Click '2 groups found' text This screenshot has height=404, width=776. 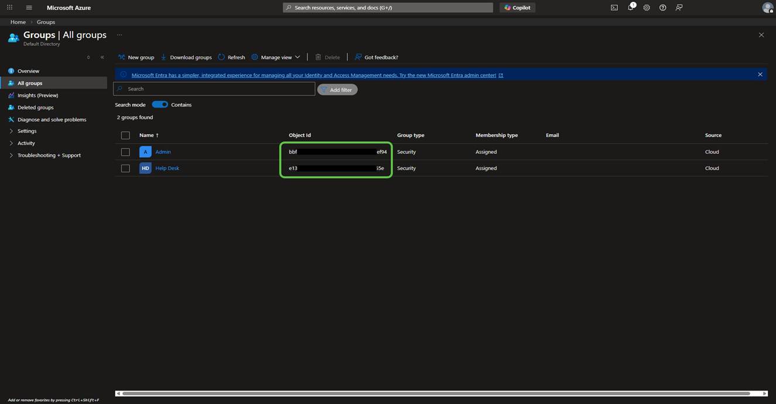click(x=135, y=117)
